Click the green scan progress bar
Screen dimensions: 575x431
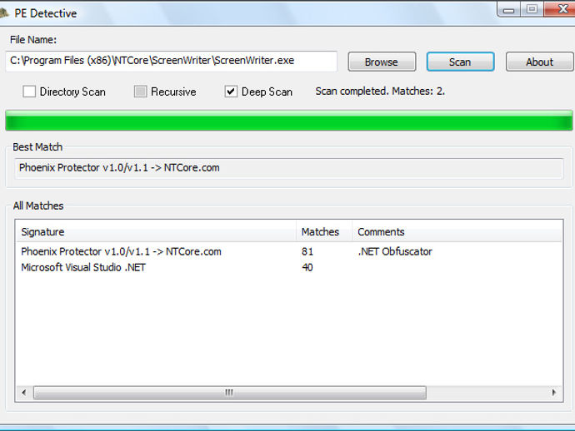point(289,120)
